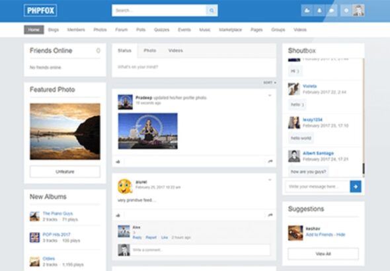Open the Groups menu item

pos(278,30)
